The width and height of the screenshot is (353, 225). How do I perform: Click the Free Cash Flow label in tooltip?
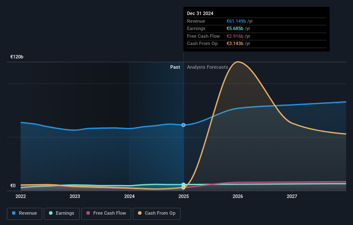[x=203, y=36]
